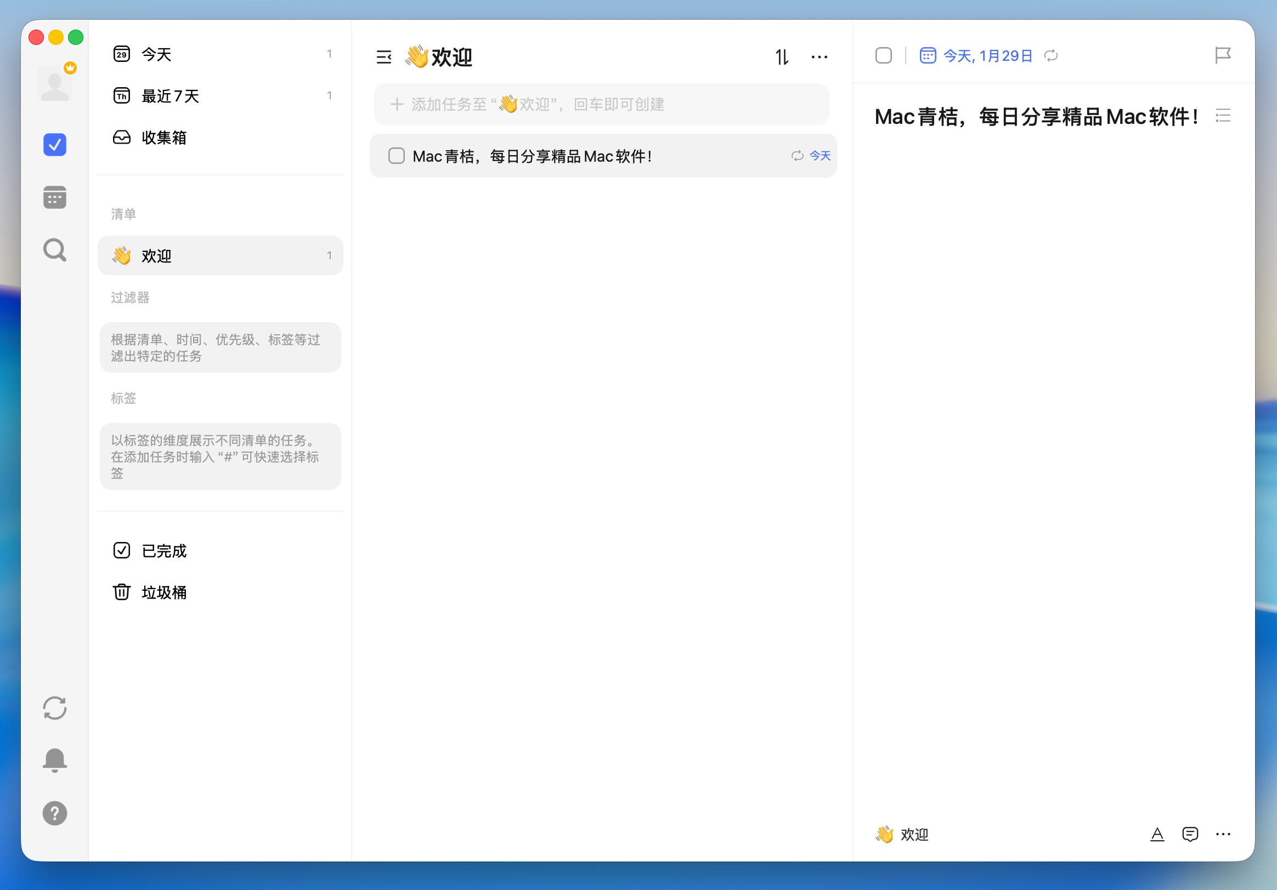Toggle the repeat icon beside date
The image size is (1277, 890).
click(1050, 55)
